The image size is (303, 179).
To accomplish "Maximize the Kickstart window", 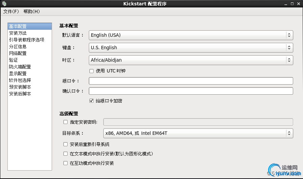I will pos(292,4).
